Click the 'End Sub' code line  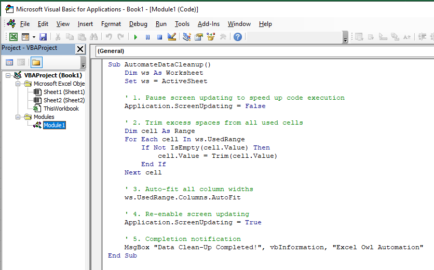(x=123, y=255)
